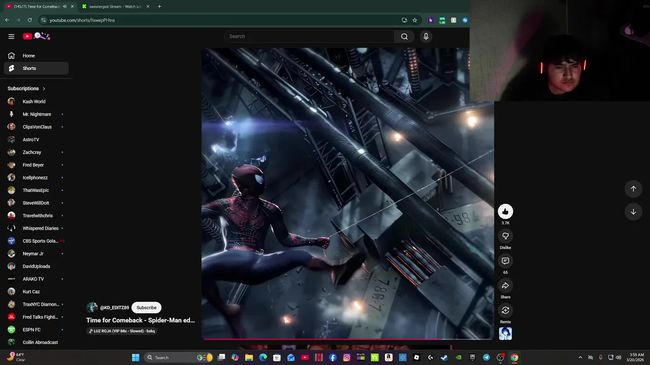Open Windows Start menu
The width and height of the screenshot is (650, 365).
tap(136, 357)
